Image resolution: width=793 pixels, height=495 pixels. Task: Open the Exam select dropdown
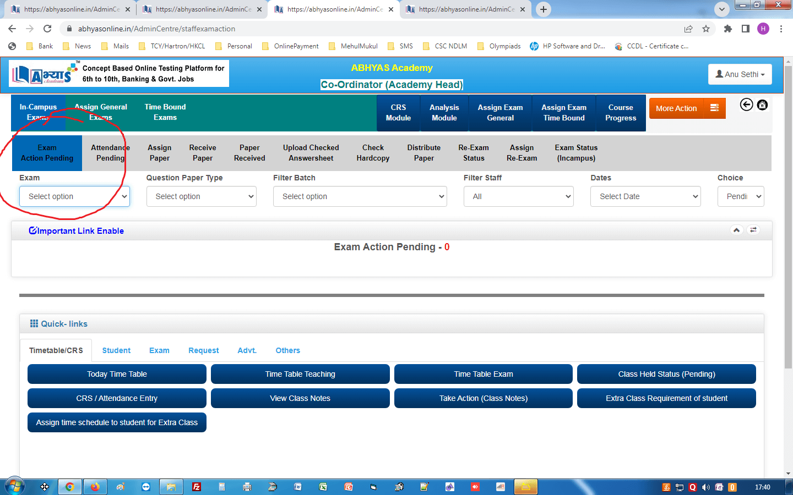[74, 196]
